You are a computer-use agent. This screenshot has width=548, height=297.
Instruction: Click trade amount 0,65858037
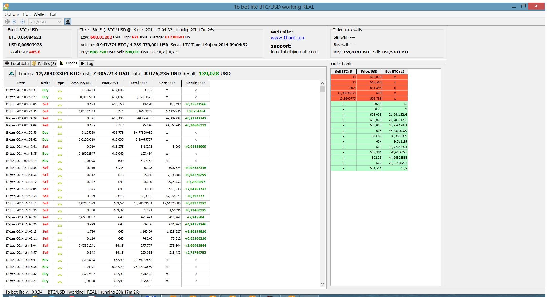pyautogui.click(x=87, y=218)
